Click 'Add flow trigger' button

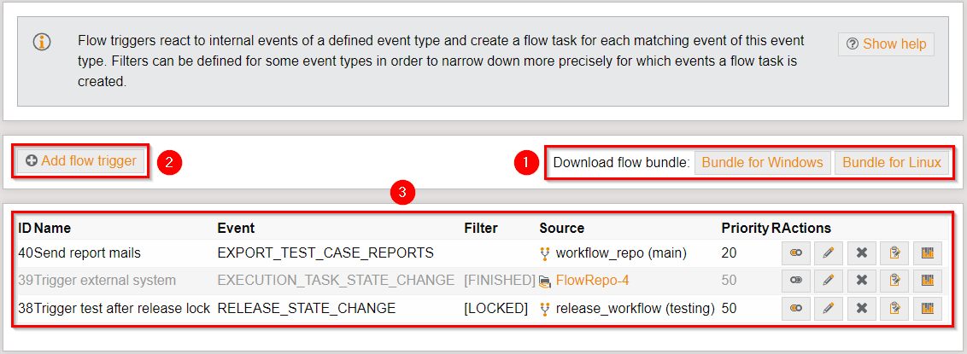tap(81, 160)
